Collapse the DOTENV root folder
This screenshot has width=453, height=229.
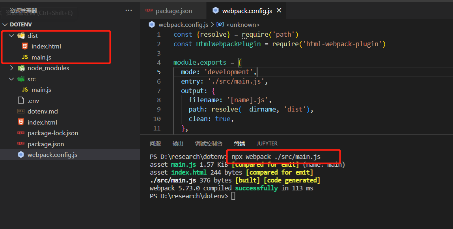pos(5,24)
